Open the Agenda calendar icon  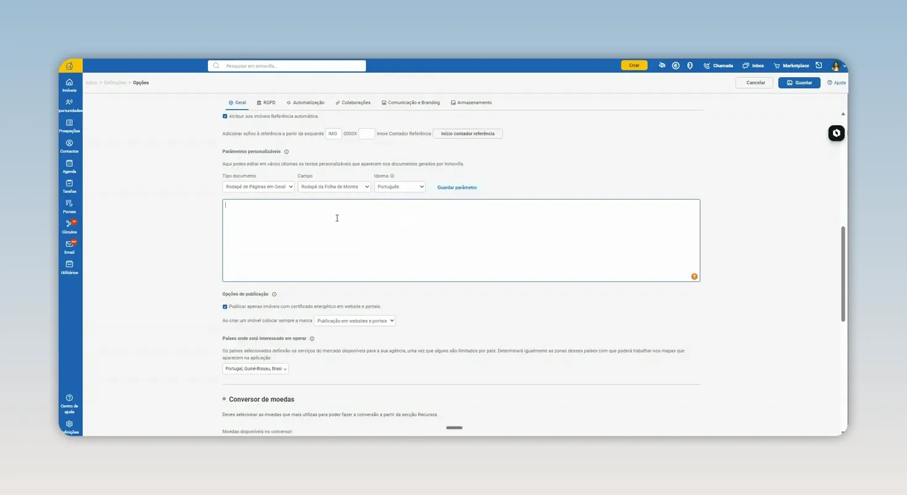[x=69, y=166]
